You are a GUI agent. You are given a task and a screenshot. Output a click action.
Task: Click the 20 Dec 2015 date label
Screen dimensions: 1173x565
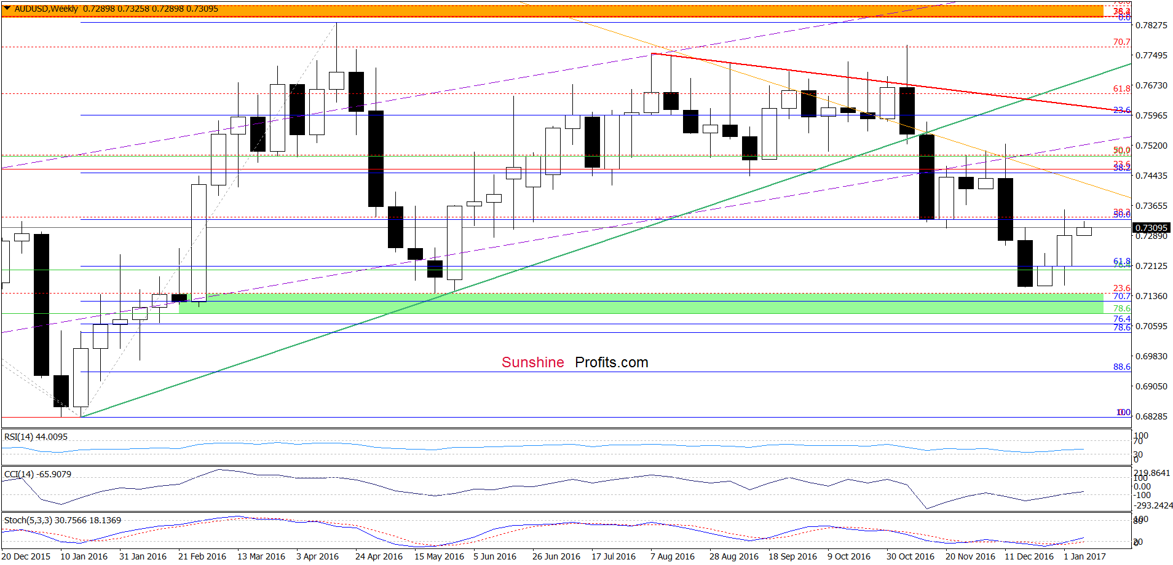coord(26,556)
